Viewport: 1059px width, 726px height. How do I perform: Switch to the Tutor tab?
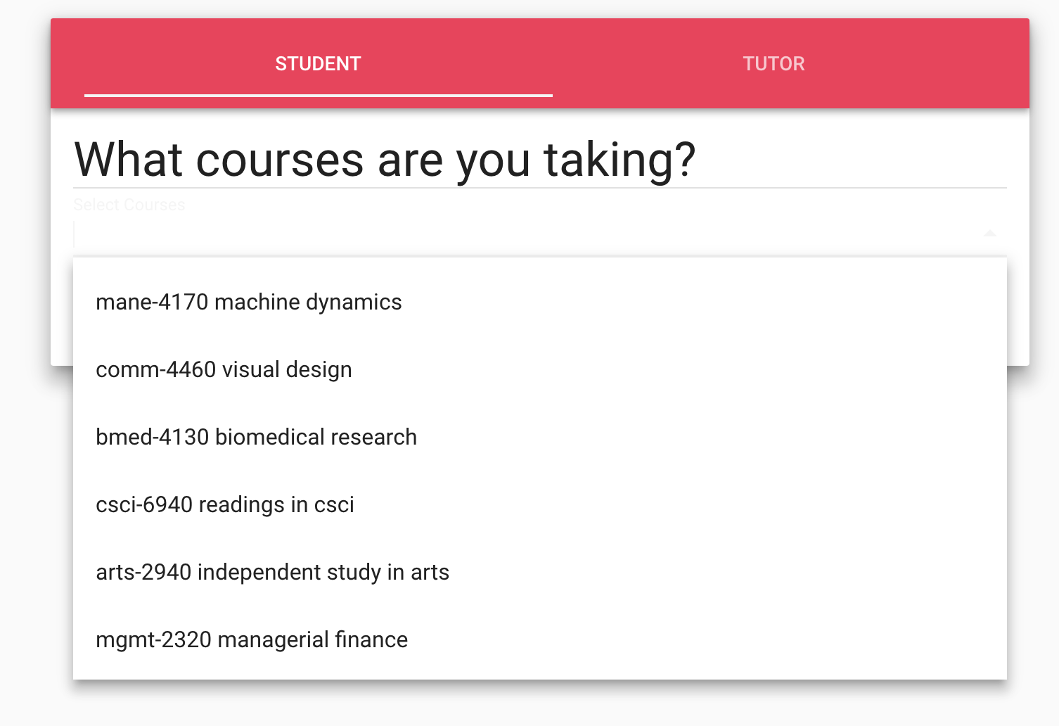(774, 63)
